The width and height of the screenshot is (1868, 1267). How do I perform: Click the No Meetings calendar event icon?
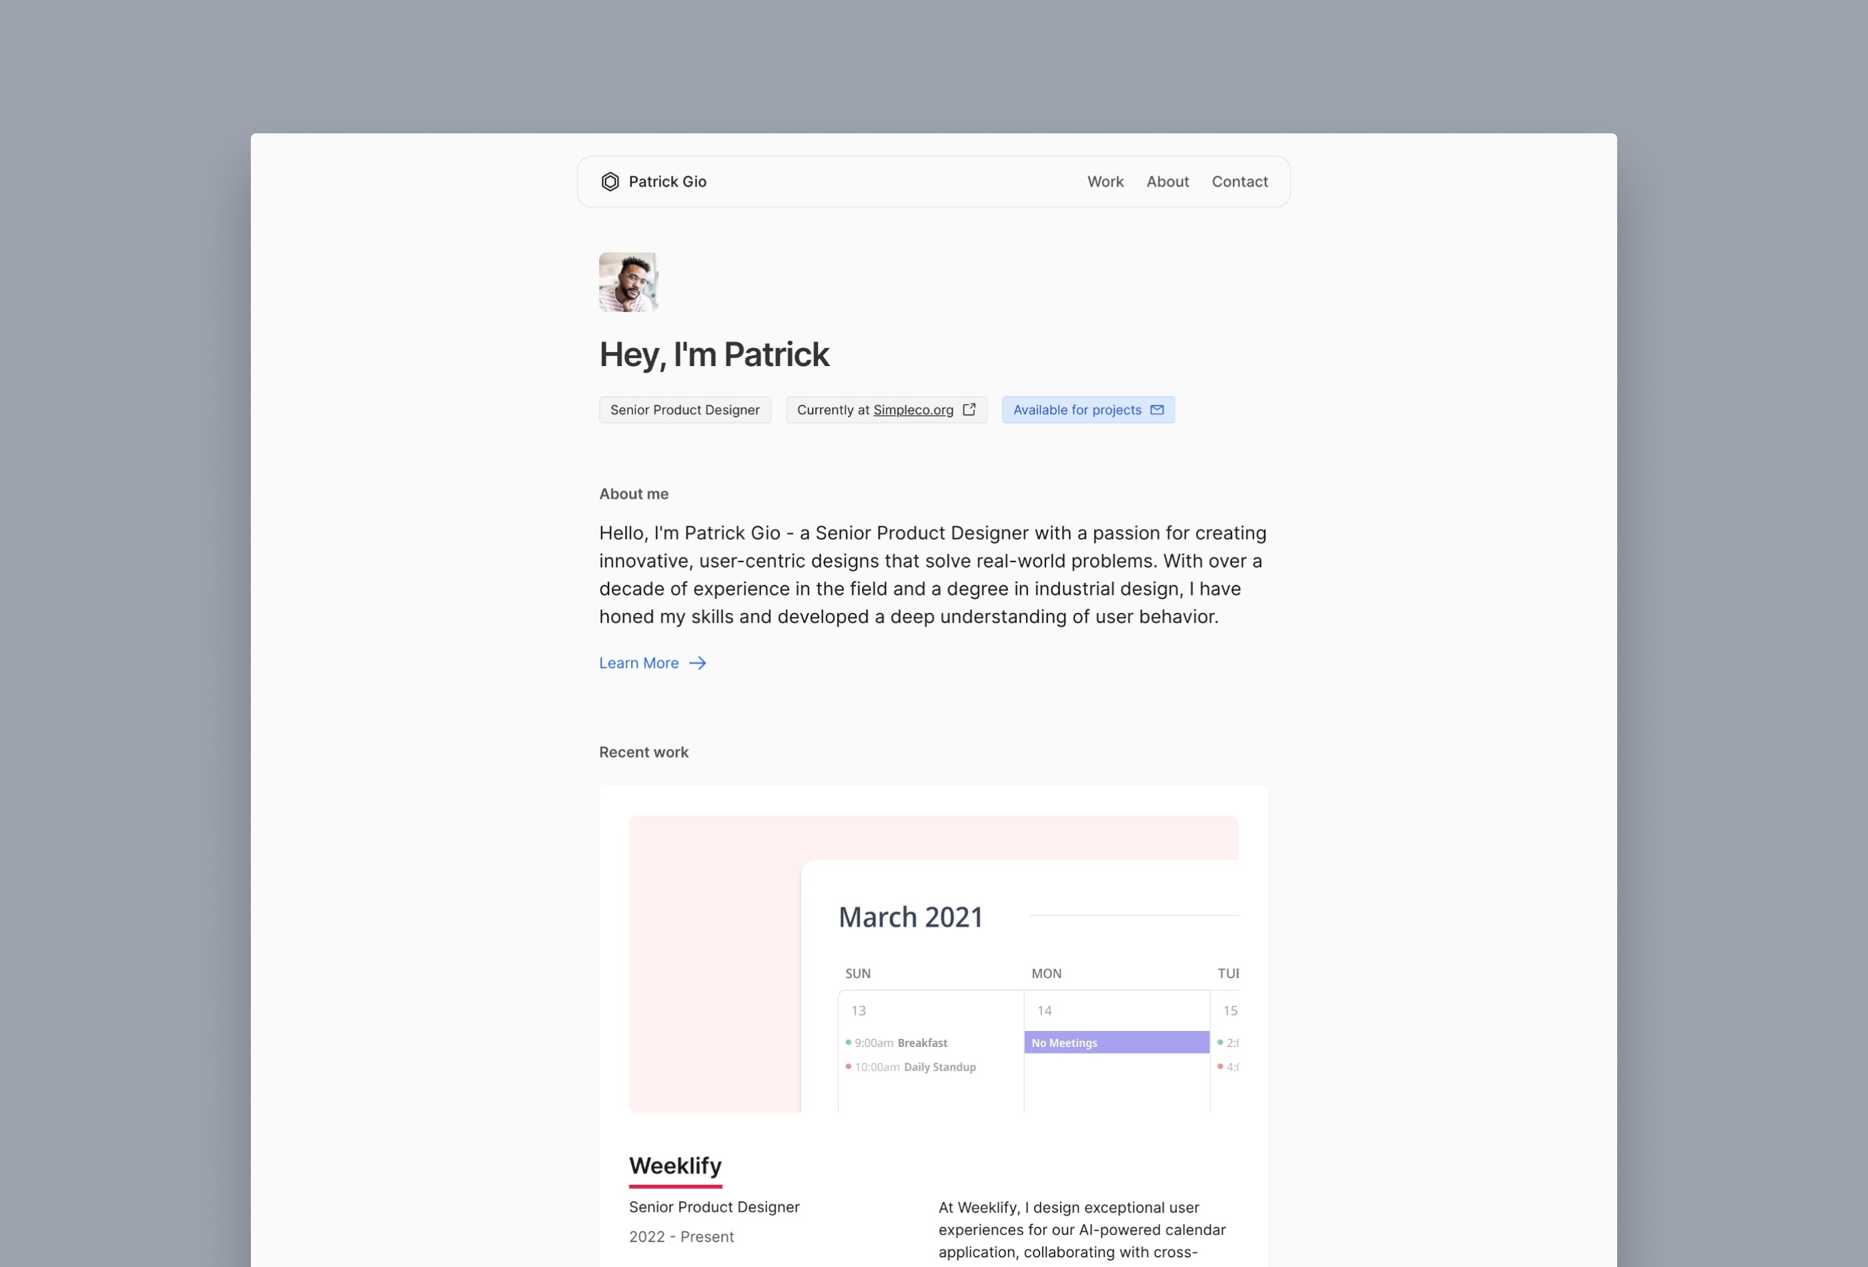[1114, 1042]
